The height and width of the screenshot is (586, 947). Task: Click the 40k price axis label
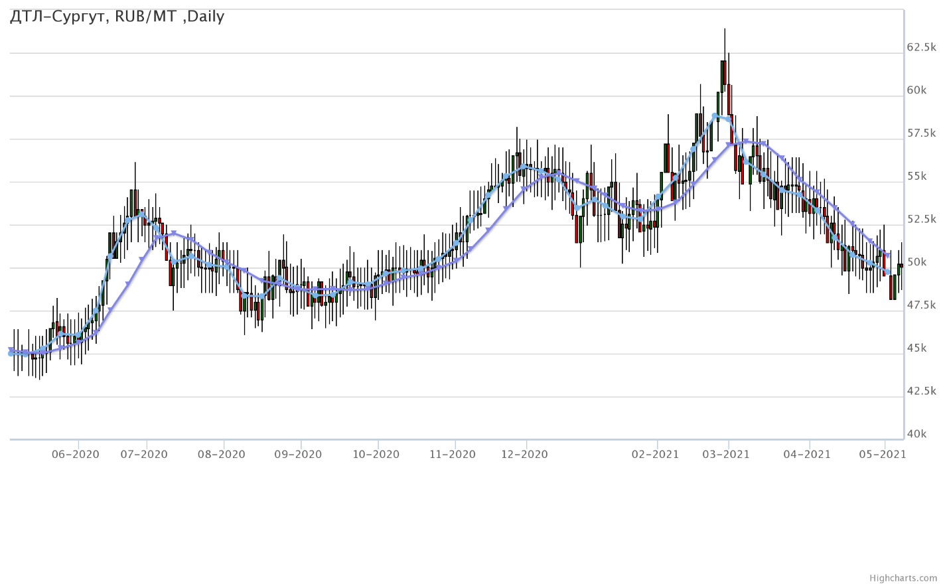[x=917, y=434]
